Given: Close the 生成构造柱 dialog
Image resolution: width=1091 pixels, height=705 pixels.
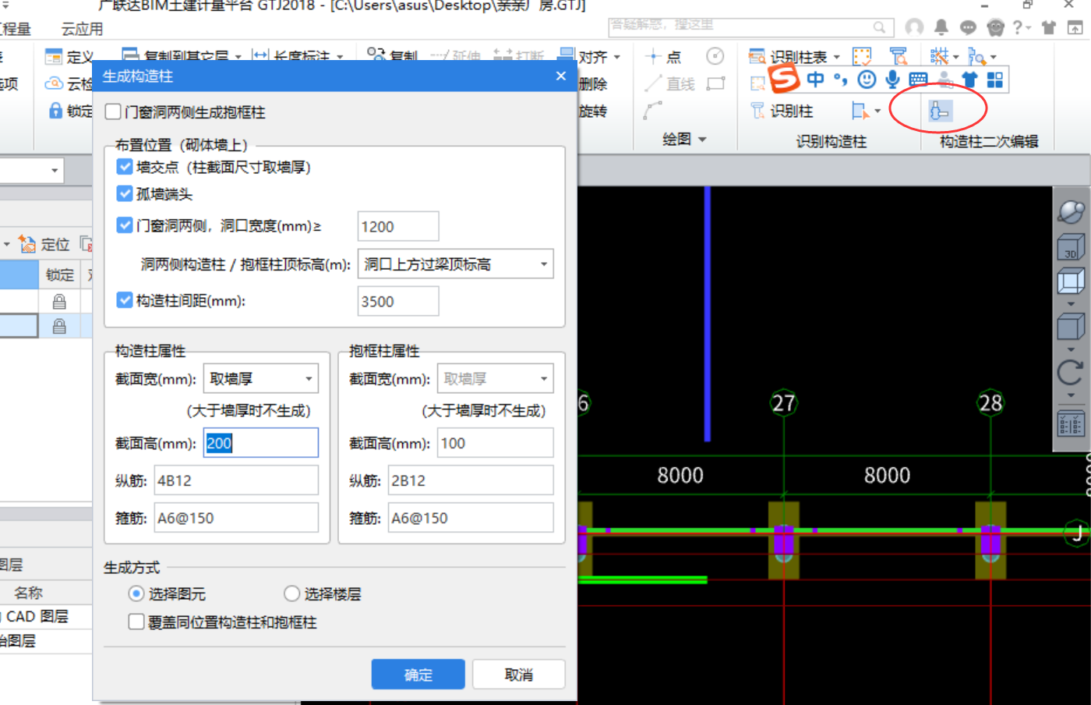Looking at the screenshot, I should (561, 76).
